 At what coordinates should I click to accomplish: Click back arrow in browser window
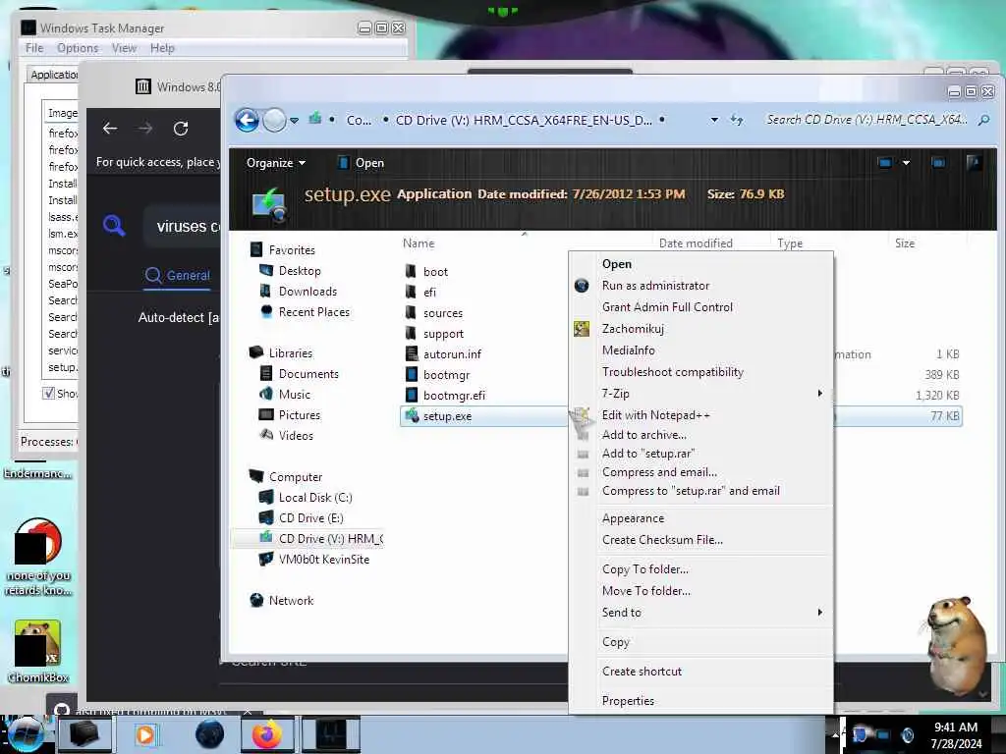pyautogui.click(x=110, y=129)
